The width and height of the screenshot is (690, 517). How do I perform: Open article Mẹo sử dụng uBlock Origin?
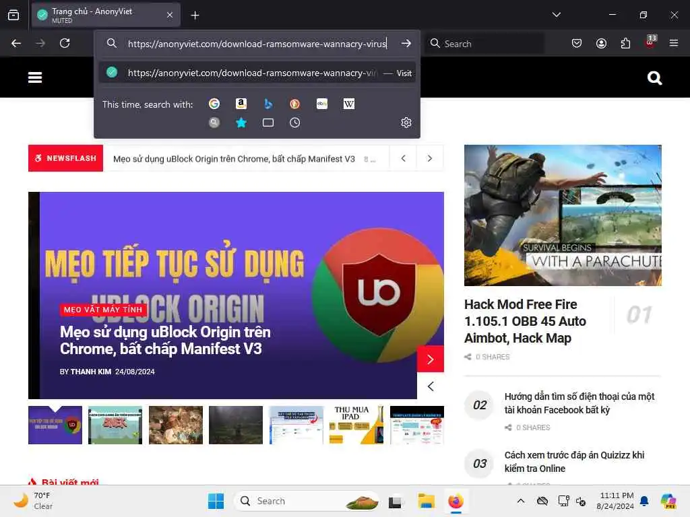point(165,340)
